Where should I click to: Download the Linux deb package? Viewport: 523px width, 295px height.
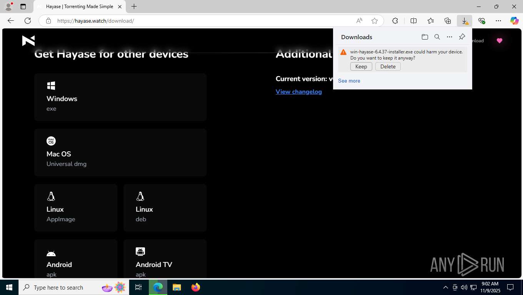pos(165,208)
